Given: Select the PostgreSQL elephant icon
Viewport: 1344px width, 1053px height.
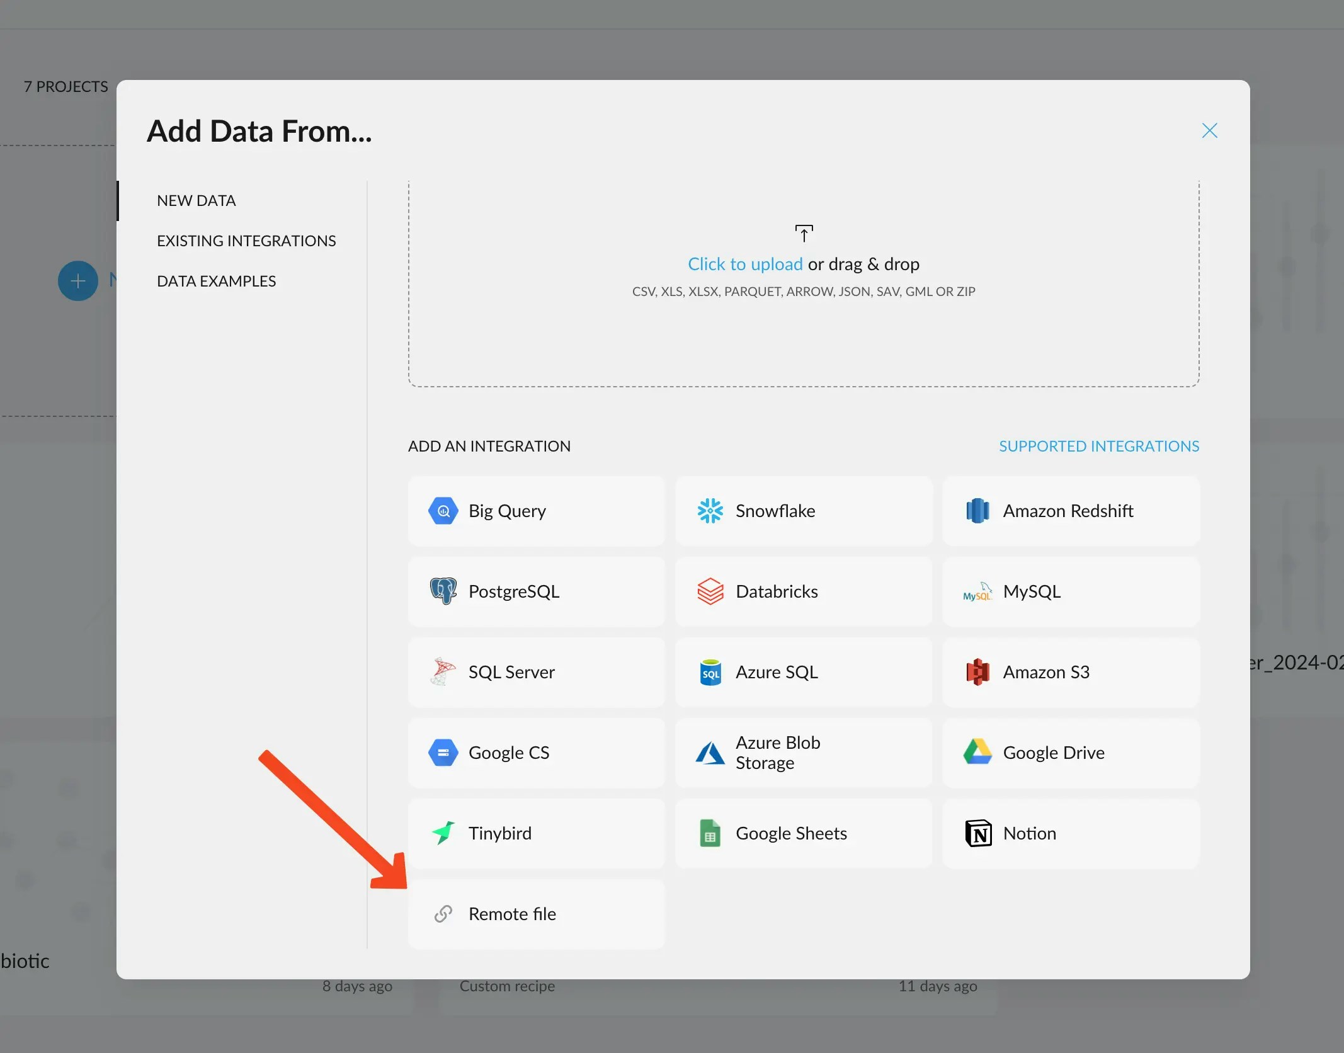Looking at the screenshot, I should [443, 591].
